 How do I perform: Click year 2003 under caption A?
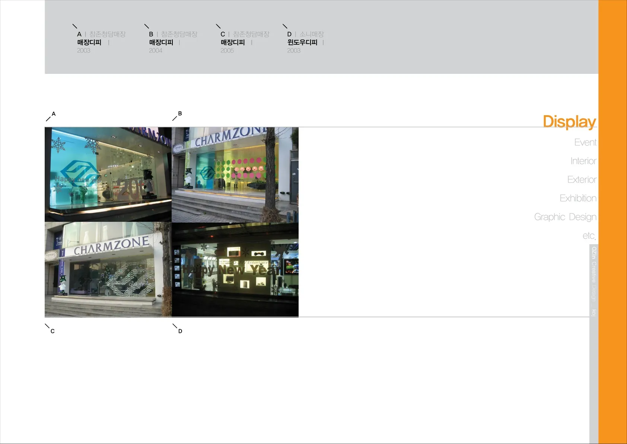coord(84,51)
